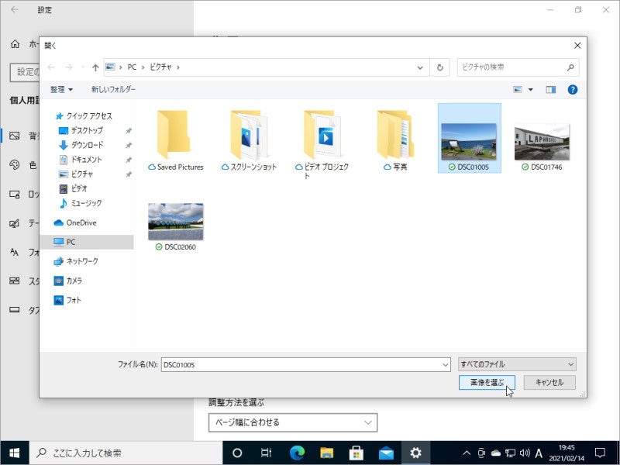Click the blue help icon in the dialog
The image size is (620, 465).
(572, 89)
